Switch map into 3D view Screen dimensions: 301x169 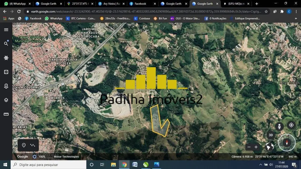[x=271, y=135]
